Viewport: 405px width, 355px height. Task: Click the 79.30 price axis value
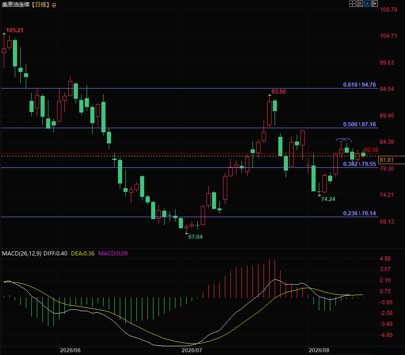pyautogui.click(x=387, y=168)
